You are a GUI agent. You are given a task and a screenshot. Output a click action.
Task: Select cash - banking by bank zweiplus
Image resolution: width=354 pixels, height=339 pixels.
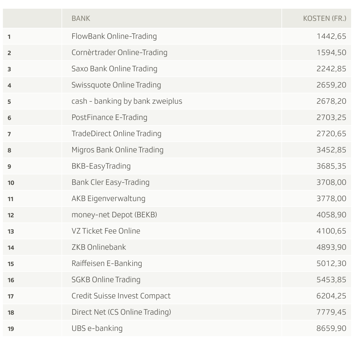click(127, 101)
